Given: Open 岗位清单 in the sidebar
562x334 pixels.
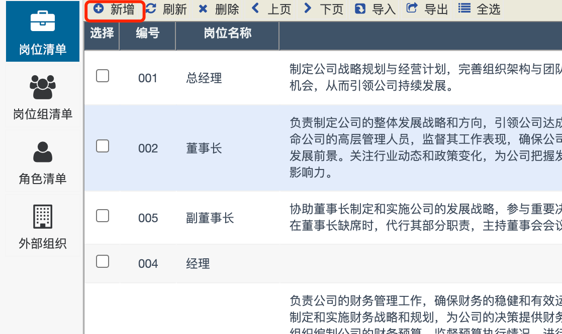Looking at the screenshot, I should (43, 32).
